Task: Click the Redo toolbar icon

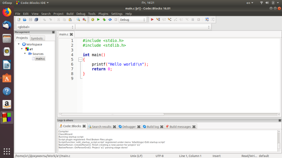Action: tap(50, 20)
